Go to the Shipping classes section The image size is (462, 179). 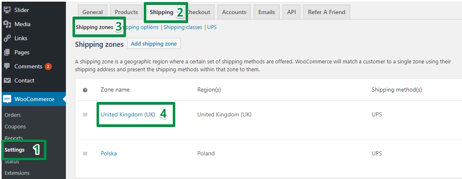(x=183, y=27)
